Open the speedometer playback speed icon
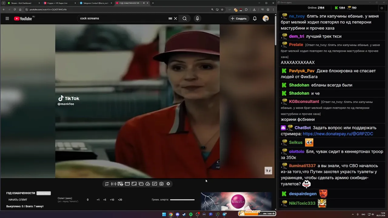The width and height of the screenshot is (388, 218). click(148, 184)
